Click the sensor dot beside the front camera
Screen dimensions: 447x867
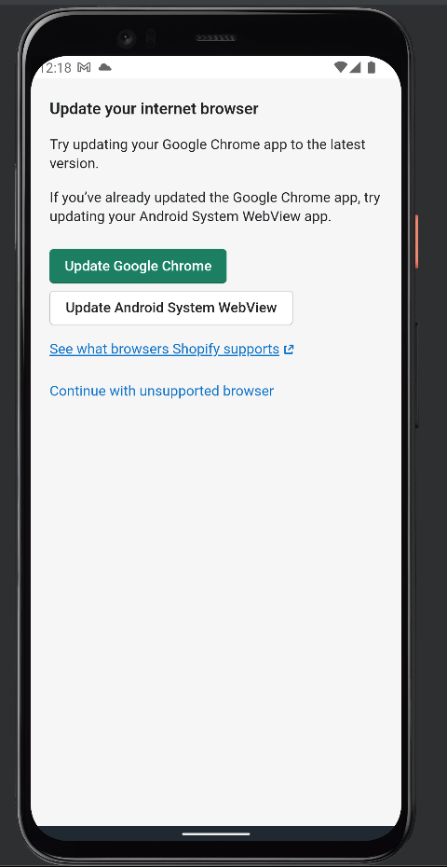click(x=150, y=38)
